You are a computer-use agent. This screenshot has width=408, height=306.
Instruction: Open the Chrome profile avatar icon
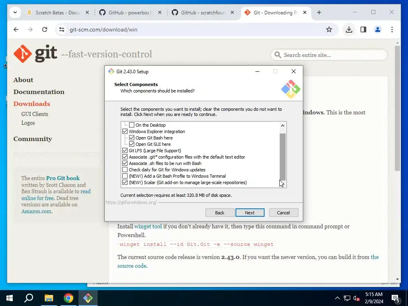(x=378, y=29)
